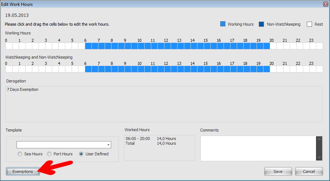The height and width of the screenshot is (181, 330).
Task: Click first cell of hour 6 in Watchkeeping row
Action: coord(88,69)
